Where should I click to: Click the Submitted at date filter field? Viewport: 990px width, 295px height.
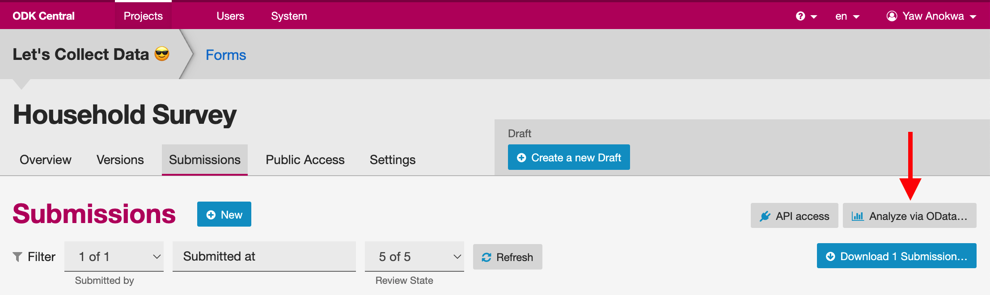pos(264,257)
